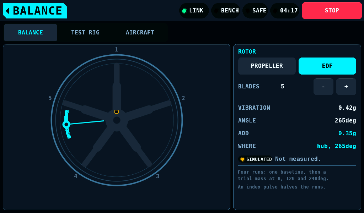Click the ADD value 0.35g
This screenshot has width=364, height=213.
click(x=347, y=133)
